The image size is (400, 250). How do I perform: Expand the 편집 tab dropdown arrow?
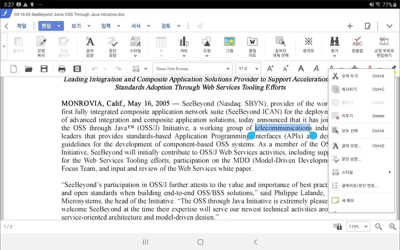pyautogui.click(x=59, y=26)
